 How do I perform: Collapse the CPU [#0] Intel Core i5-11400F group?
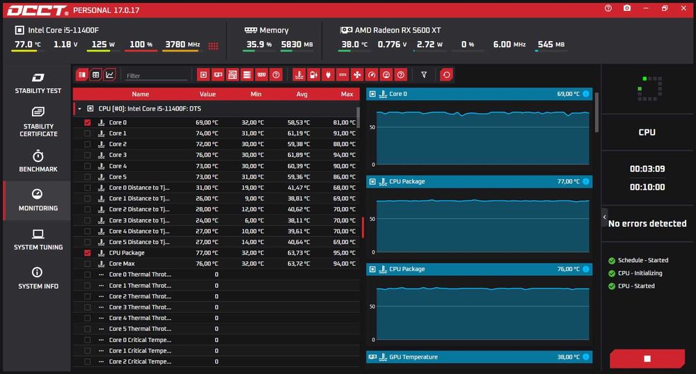79,108
